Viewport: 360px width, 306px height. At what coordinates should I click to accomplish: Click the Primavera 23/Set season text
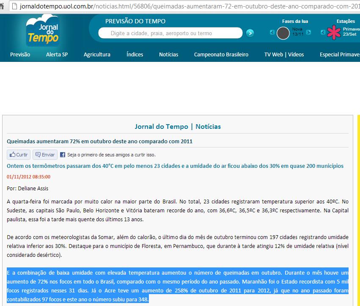351,31
